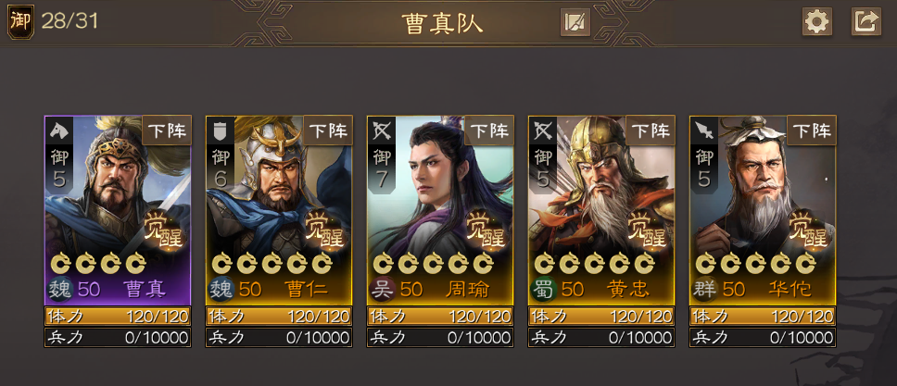Open the settings gear icon

817,21
